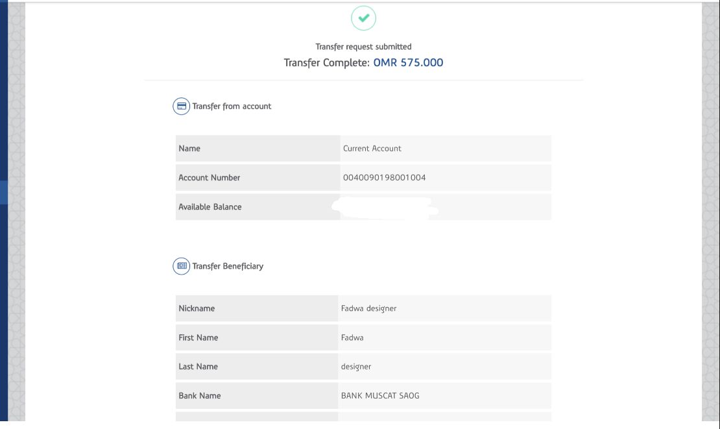Click the Account Number row label
Screen dimensions: 720x429
(209, 178)
